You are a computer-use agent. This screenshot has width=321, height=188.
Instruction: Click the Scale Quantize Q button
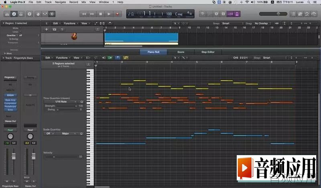[81, 133]
